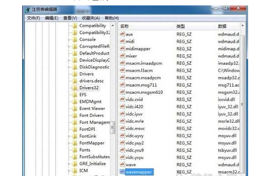Click the drivers.desc folder icon
The width and height of the screenshot is (263, 176).
coord(75,81)
